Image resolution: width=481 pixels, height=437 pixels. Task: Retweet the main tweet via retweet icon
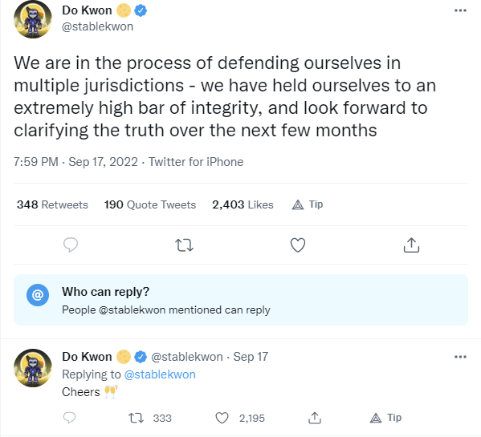(x=184, y=245)
